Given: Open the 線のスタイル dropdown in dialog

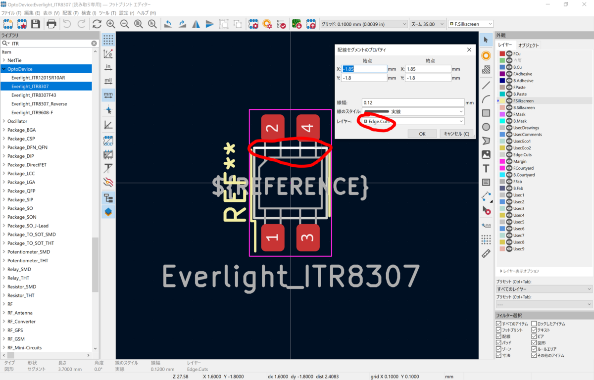Looking at the screenshot, I should 413,112.
